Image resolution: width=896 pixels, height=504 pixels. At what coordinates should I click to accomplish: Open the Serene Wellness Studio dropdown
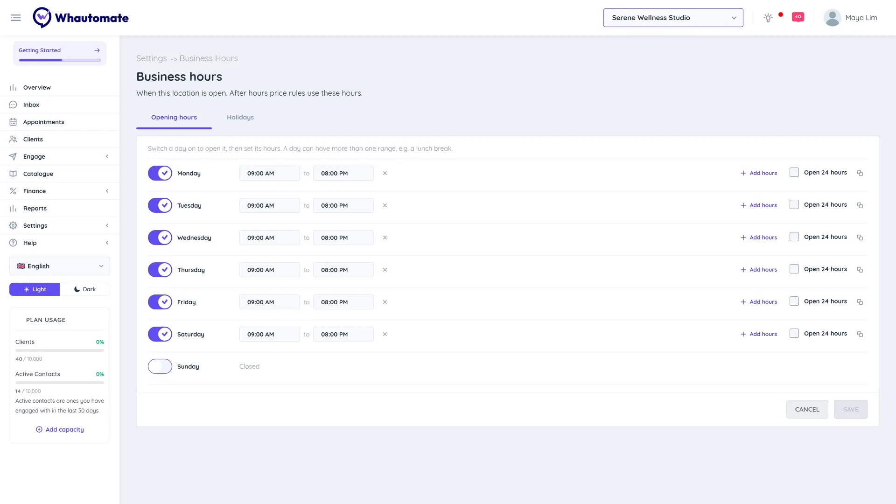tap(673, 18)
